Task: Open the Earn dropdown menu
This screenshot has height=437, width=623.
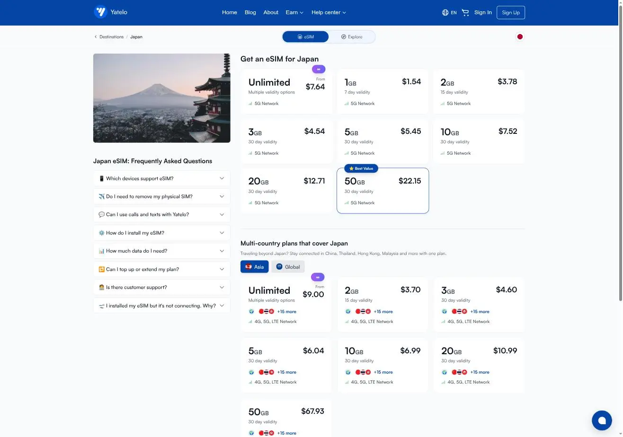Action: pos(294,12)
